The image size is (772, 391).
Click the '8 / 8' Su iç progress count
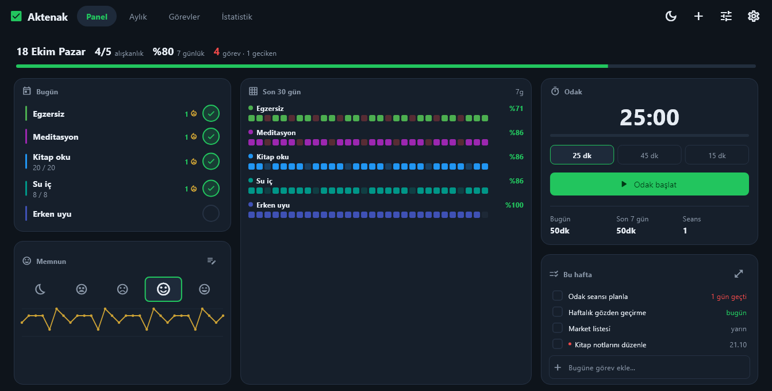pos(40,195)
